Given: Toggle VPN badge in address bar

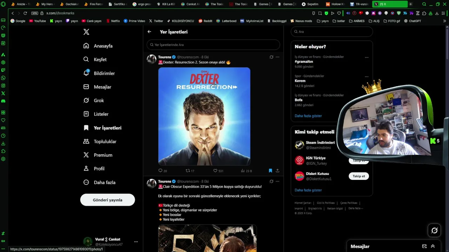Looking at the screenshot, I should pyautogui.click(x=34, y=13).
